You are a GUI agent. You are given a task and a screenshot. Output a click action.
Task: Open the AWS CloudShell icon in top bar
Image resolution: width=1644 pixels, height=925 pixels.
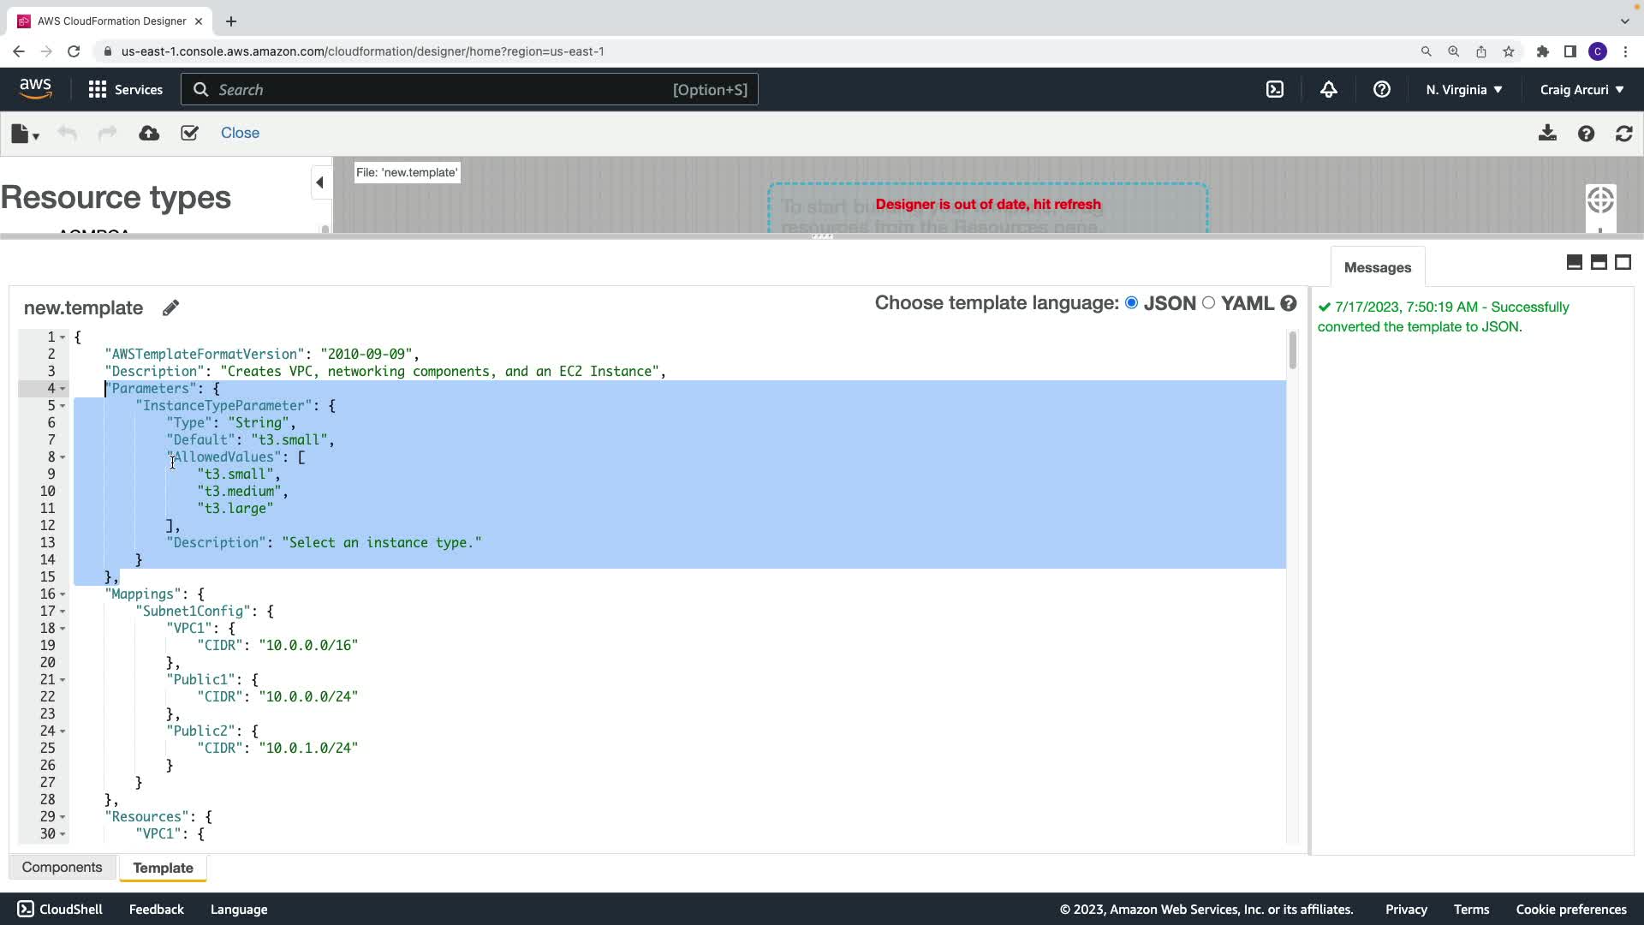point(1275,89)
